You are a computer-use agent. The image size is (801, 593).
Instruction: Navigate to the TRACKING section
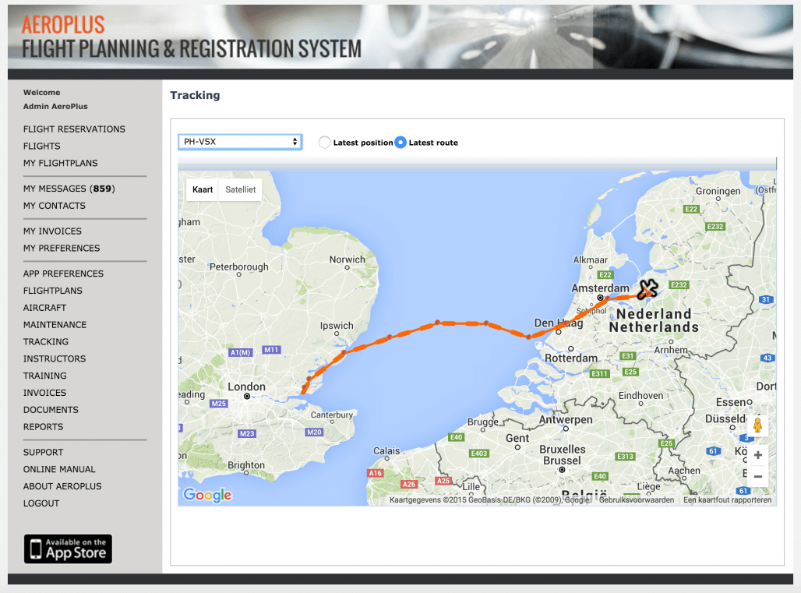pos(45,341)
